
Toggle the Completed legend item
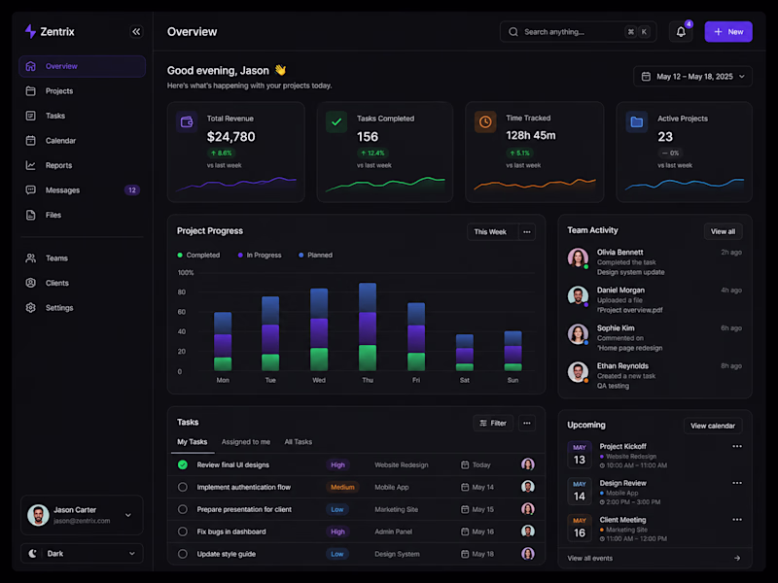click(x=198, y=256)
